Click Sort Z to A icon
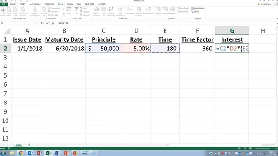The height and width of the screenshot is (156, 278). pos(64,13)
